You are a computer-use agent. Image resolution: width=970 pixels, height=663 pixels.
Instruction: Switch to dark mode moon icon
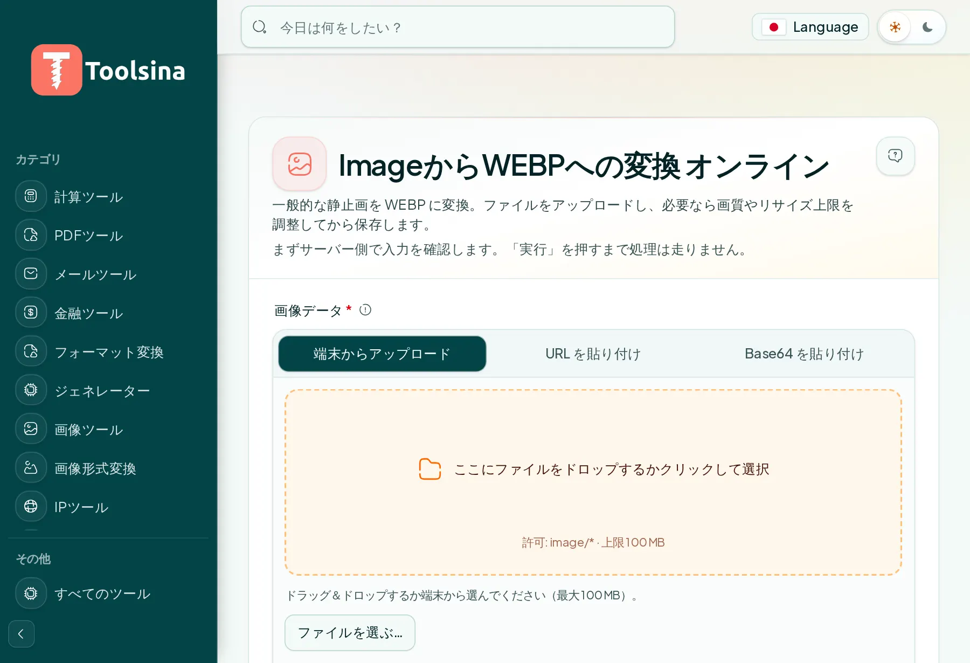point(927,27)
